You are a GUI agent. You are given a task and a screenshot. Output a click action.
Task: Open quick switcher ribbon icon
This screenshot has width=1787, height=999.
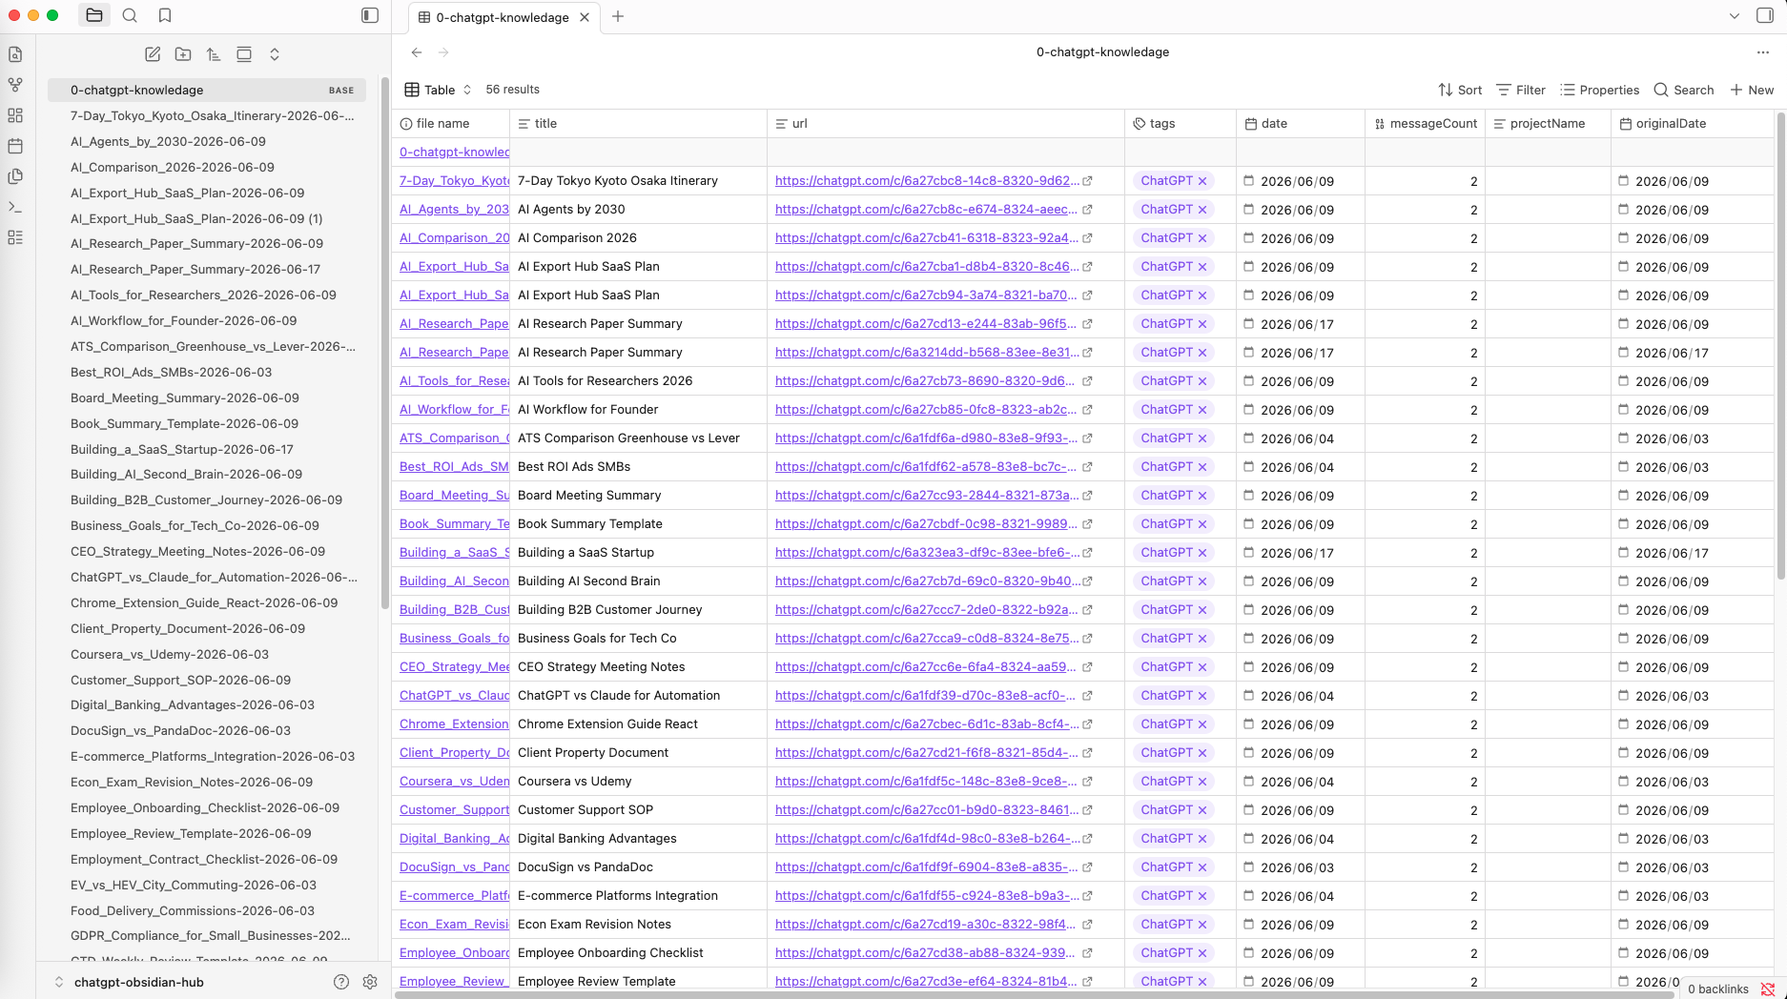[x=15, y=54]
